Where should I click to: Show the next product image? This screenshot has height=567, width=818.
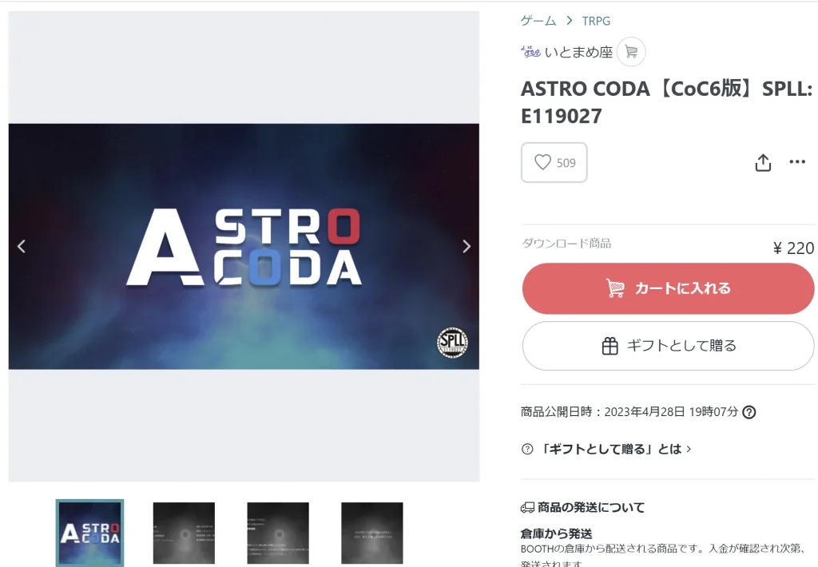point(467,246)
